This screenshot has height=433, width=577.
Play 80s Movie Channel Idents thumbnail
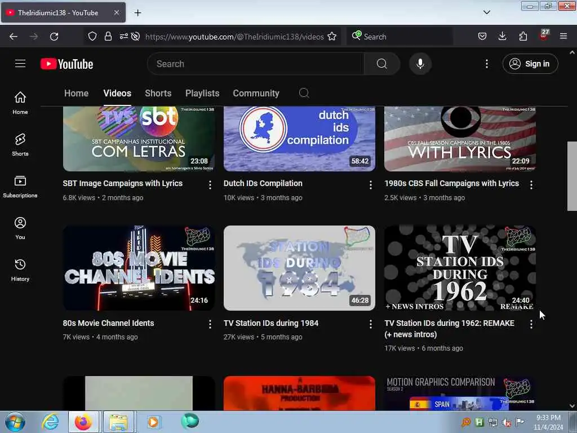pyautogui.click(x=139, y=268)
